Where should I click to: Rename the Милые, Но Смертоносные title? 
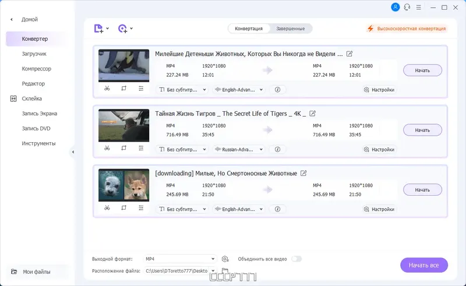pos(303,173)
